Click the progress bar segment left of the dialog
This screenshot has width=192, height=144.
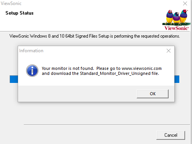coord(14,79)
